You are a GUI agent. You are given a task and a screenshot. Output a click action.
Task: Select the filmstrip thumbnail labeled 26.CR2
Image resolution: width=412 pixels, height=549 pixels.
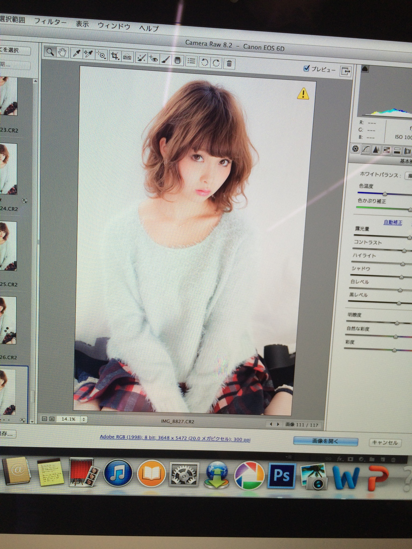click(8, 320)
